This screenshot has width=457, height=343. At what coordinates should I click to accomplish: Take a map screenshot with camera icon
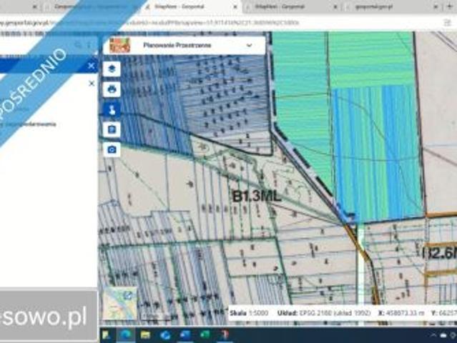coord(112,149)
